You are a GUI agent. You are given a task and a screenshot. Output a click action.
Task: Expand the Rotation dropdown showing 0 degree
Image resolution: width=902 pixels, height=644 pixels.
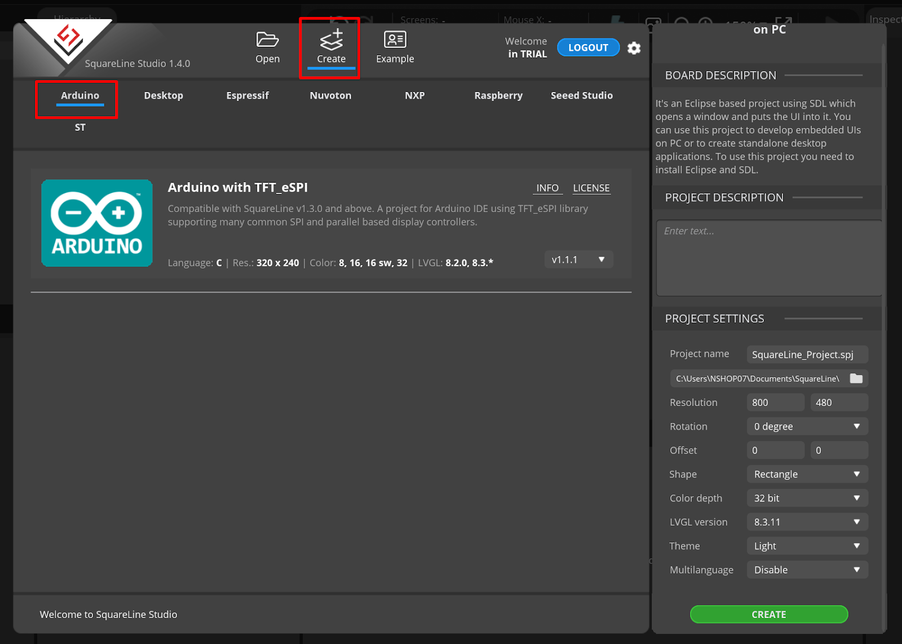807,426
